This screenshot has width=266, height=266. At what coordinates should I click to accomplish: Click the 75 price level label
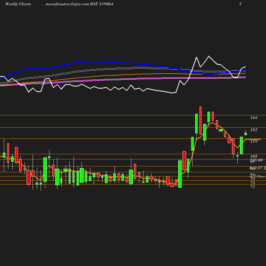pyautogui.click(x=253, y=182)
